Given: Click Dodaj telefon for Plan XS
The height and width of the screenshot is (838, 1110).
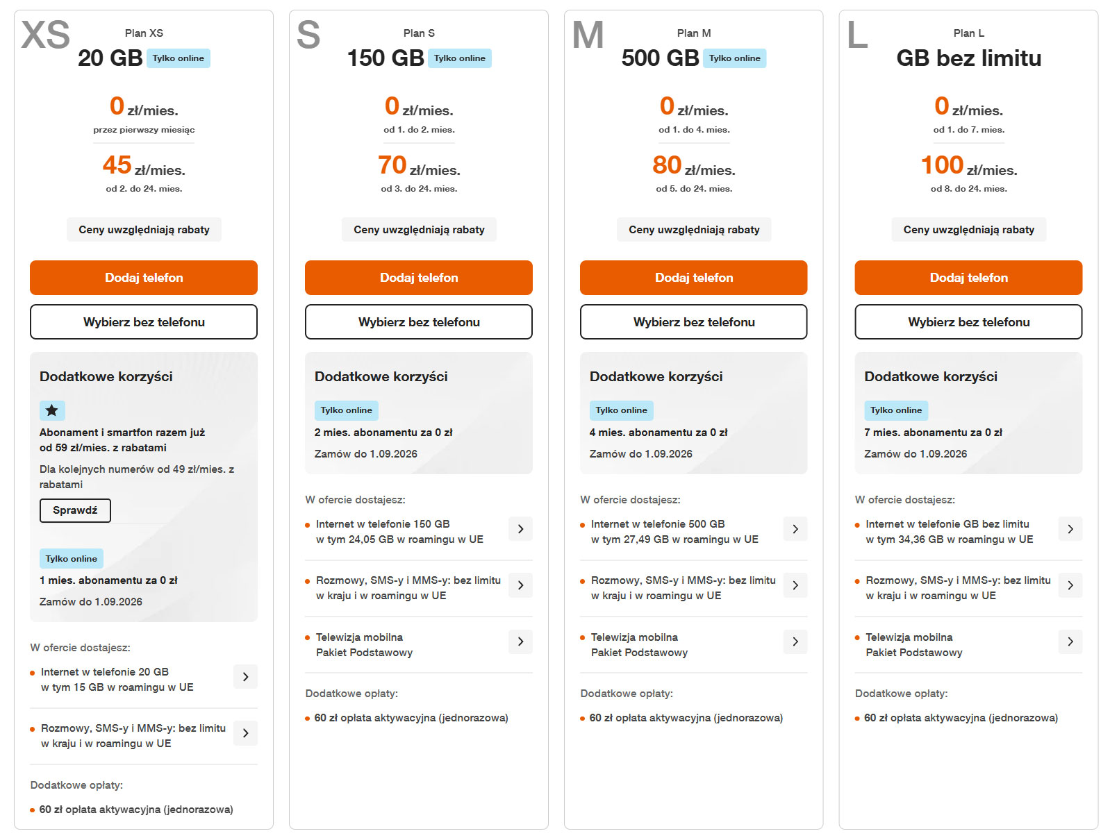Looking at the screenshot, I should [144, 278].
